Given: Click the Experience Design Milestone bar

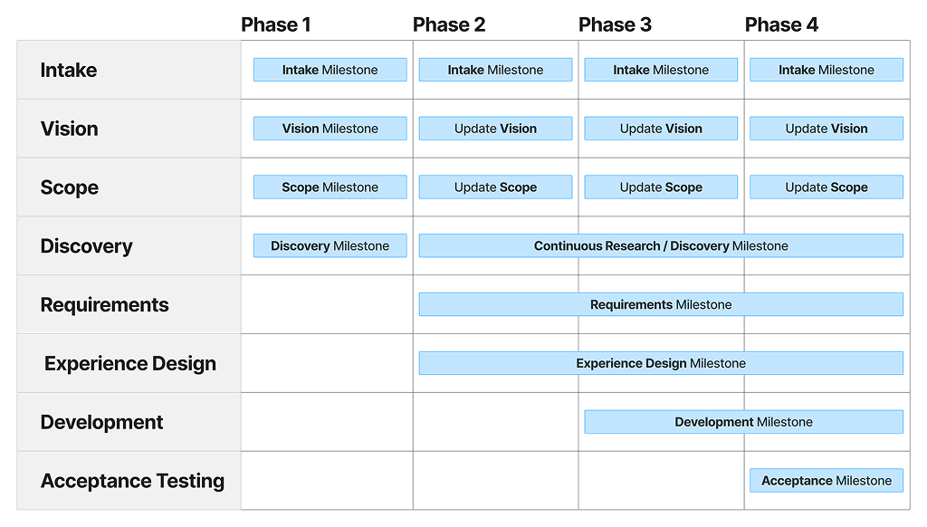Looking at the screenshot, I should tap(661, 363).
